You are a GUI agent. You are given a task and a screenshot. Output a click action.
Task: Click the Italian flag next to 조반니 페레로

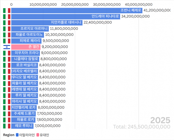(7, 10)
